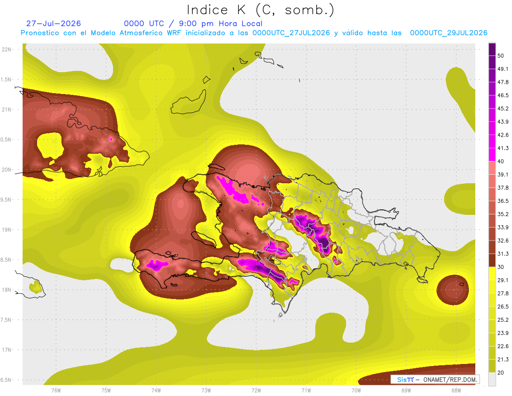Viewport: 512px width, 396px height.
Task: Select the date text "27-Jul-2026"
Action: 53,23
